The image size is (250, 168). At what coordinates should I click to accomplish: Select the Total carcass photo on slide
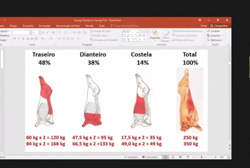tap(190, 100)
